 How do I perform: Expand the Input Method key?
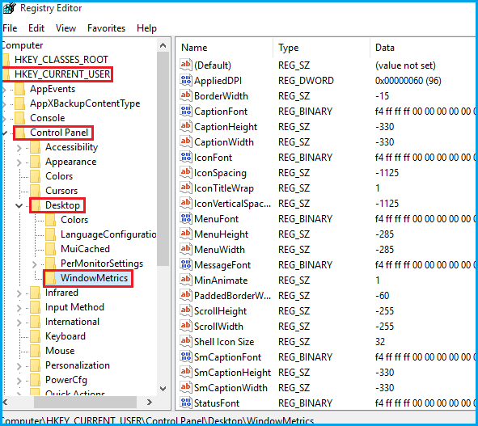click(x=19, y=308)
